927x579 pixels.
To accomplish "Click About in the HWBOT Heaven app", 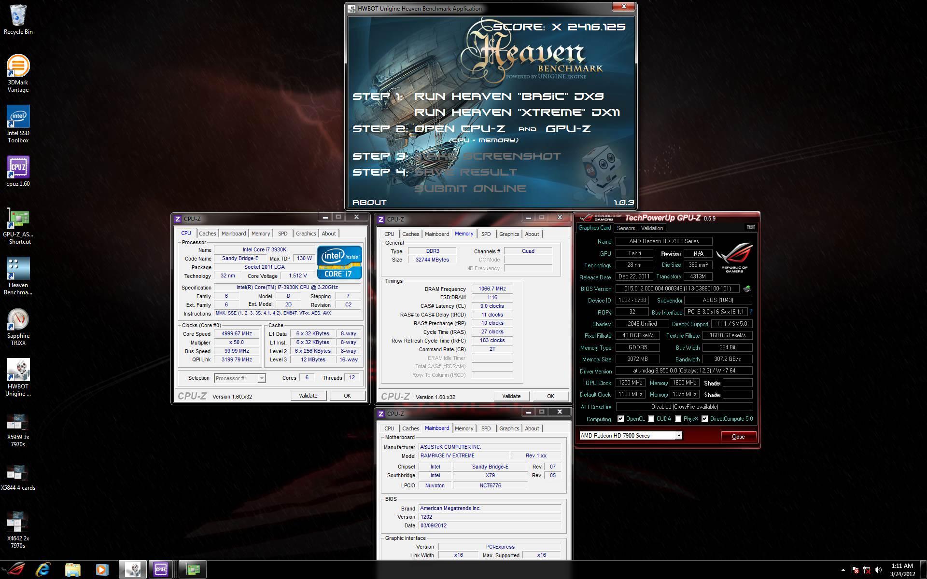I will coord(369,203).
